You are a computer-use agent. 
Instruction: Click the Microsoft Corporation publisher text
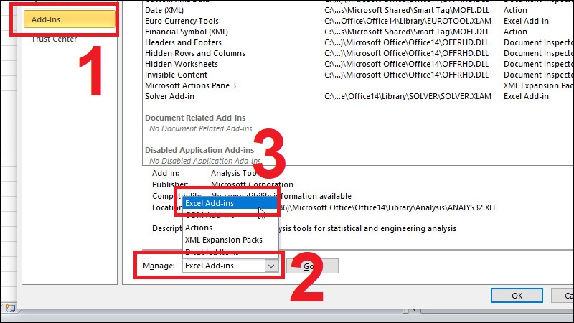(x=253, y=184)
